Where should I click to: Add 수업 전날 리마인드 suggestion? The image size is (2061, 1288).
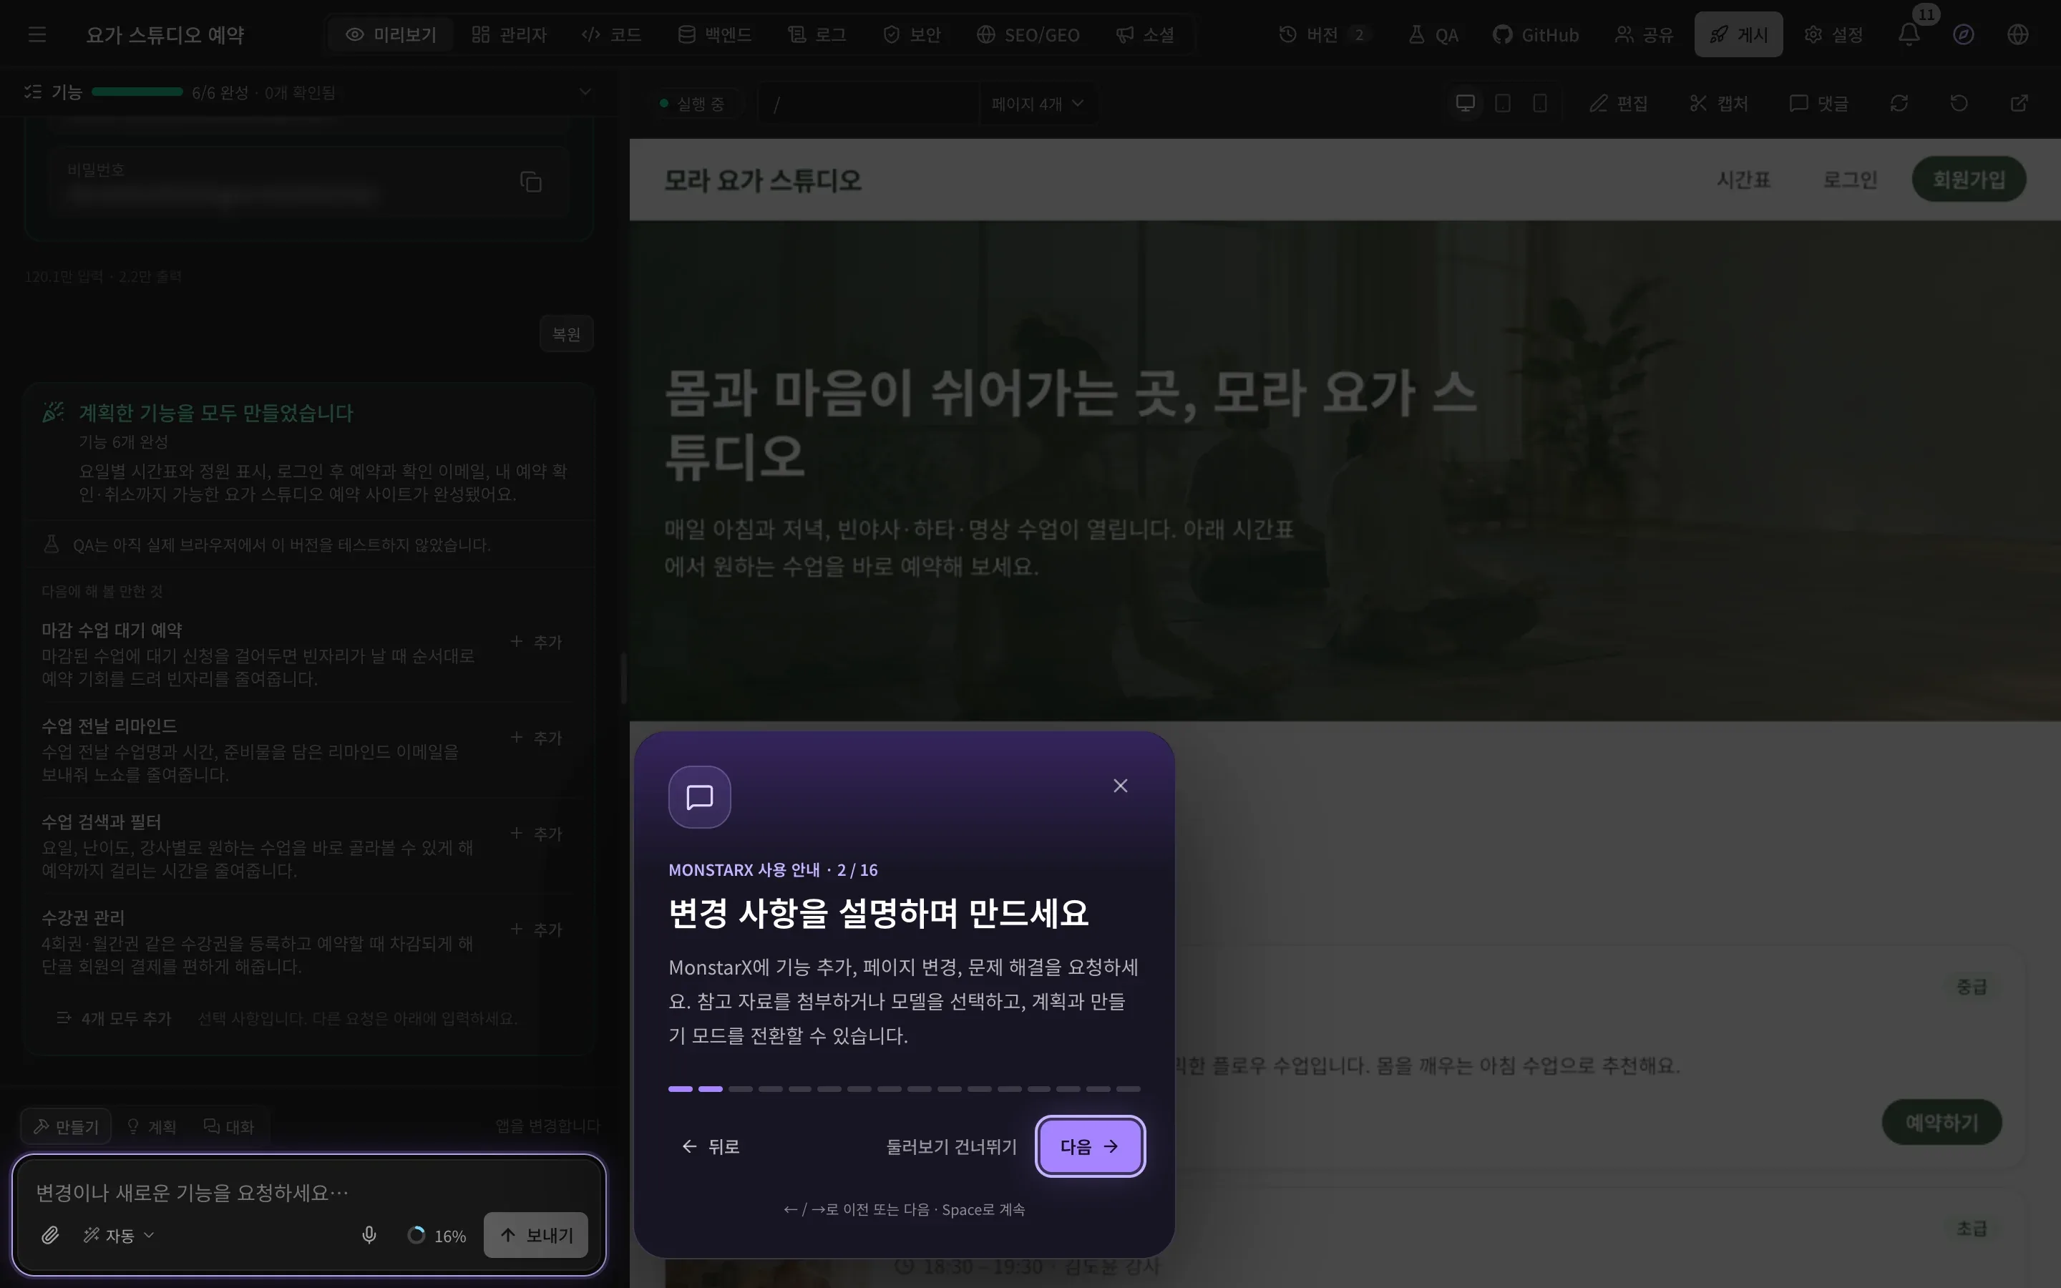pos(537,738)
